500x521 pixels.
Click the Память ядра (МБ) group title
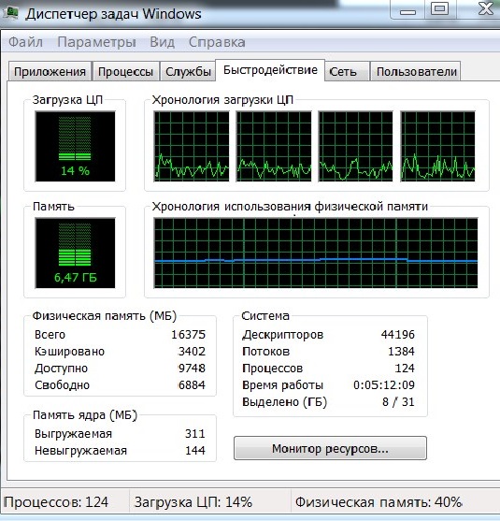[85, 414]
